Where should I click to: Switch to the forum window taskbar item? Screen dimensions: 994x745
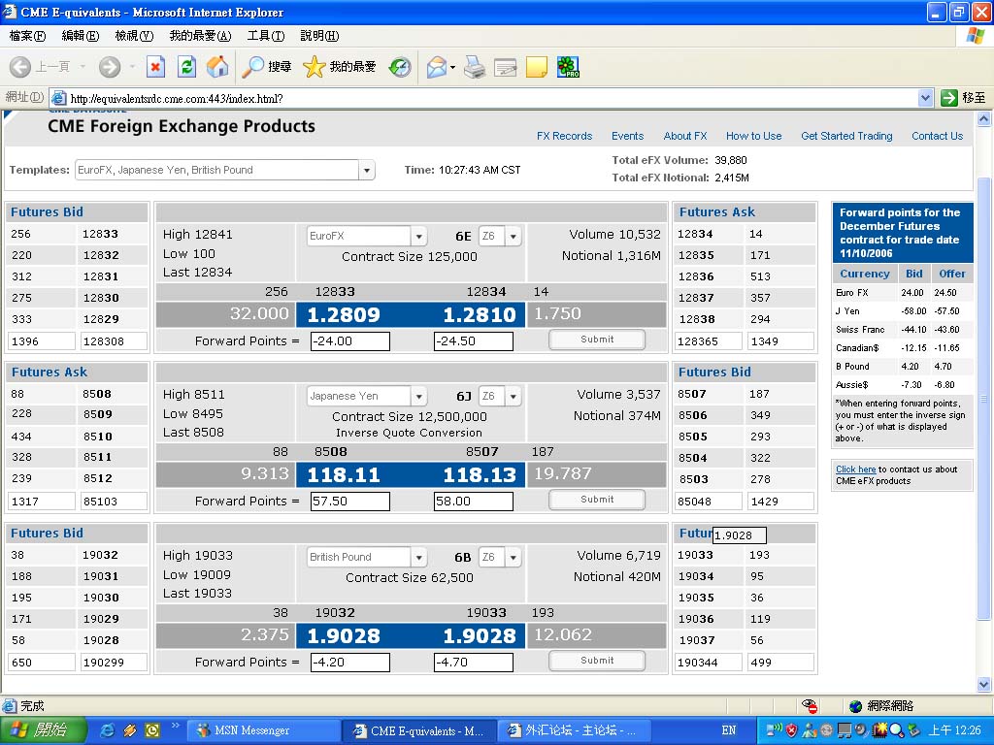click(x=577, y=730)
